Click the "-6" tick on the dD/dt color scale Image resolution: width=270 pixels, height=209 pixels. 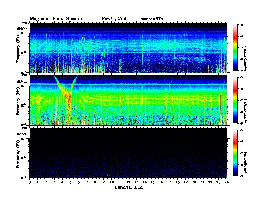tap(241, 89)
